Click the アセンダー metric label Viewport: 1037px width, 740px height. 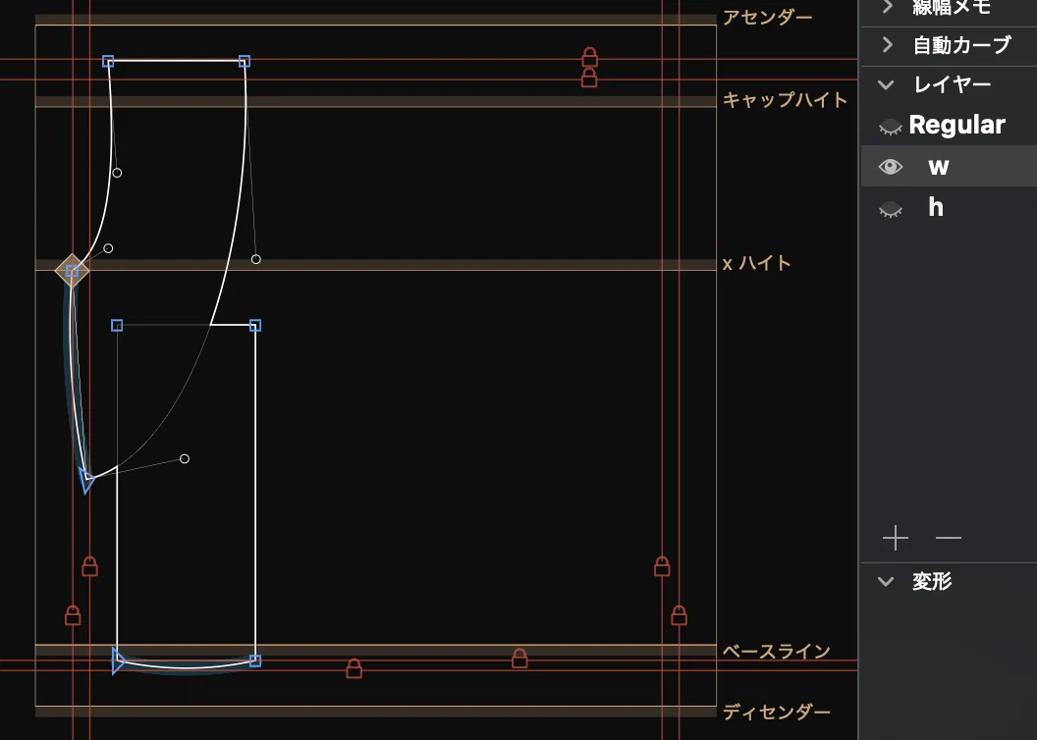(767, 18)
